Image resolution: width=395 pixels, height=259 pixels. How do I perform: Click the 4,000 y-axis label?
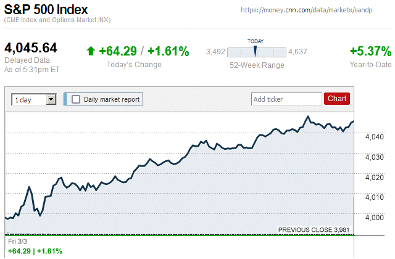pos(375,218)
